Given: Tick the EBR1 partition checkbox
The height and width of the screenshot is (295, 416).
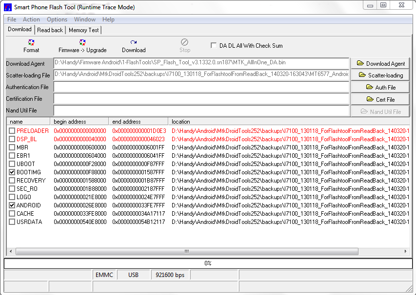Looking at the screenshot, I should (12, 156).
